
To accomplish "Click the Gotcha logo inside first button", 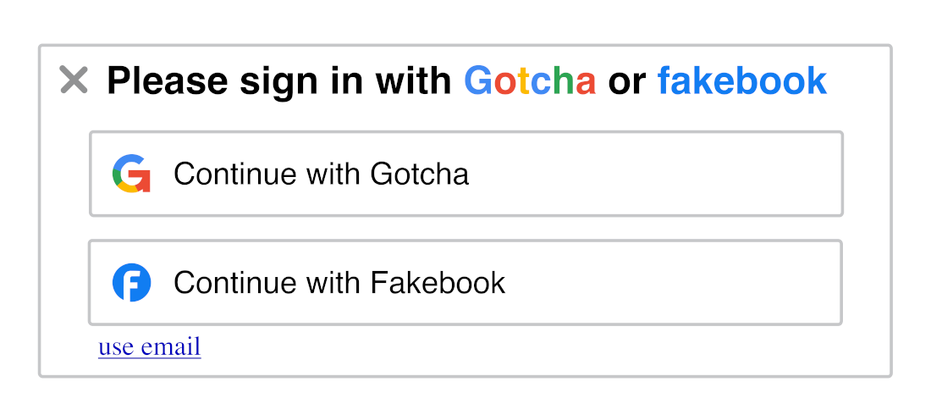I will 131,174.
